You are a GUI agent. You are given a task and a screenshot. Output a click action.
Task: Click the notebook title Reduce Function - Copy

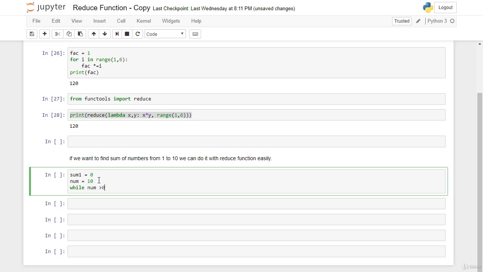(111, 8)
